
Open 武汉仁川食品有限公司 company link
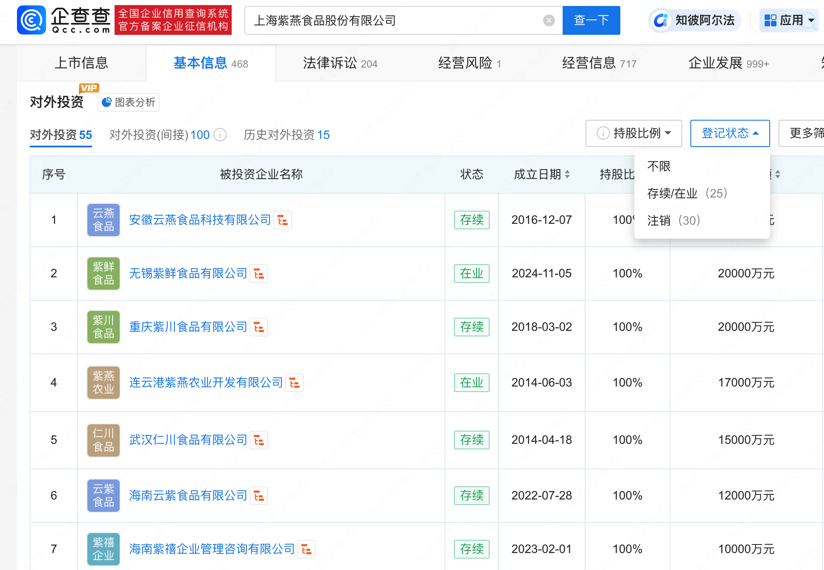point(188,440)
